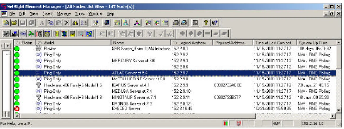This screenshot has width=344, height=129.
Task: Sort by the Name column header
Action: pos(141,42)
